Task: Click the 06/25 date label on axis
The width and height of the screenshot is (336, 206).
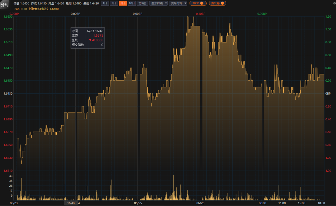Action: pos(138,203)
